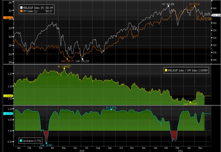
Task: Click the 340 tick on the right axis
Action: 215,23
